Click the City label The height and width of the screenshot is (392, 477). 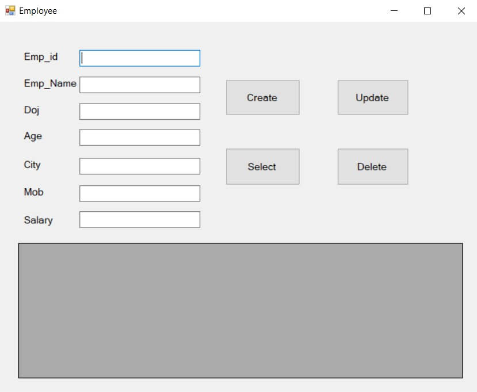[32, 165]
